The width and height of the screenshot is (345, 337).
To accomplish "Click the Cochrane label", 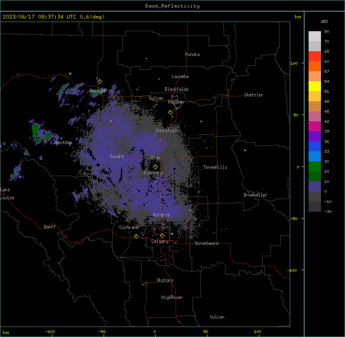I will [129, 227].
